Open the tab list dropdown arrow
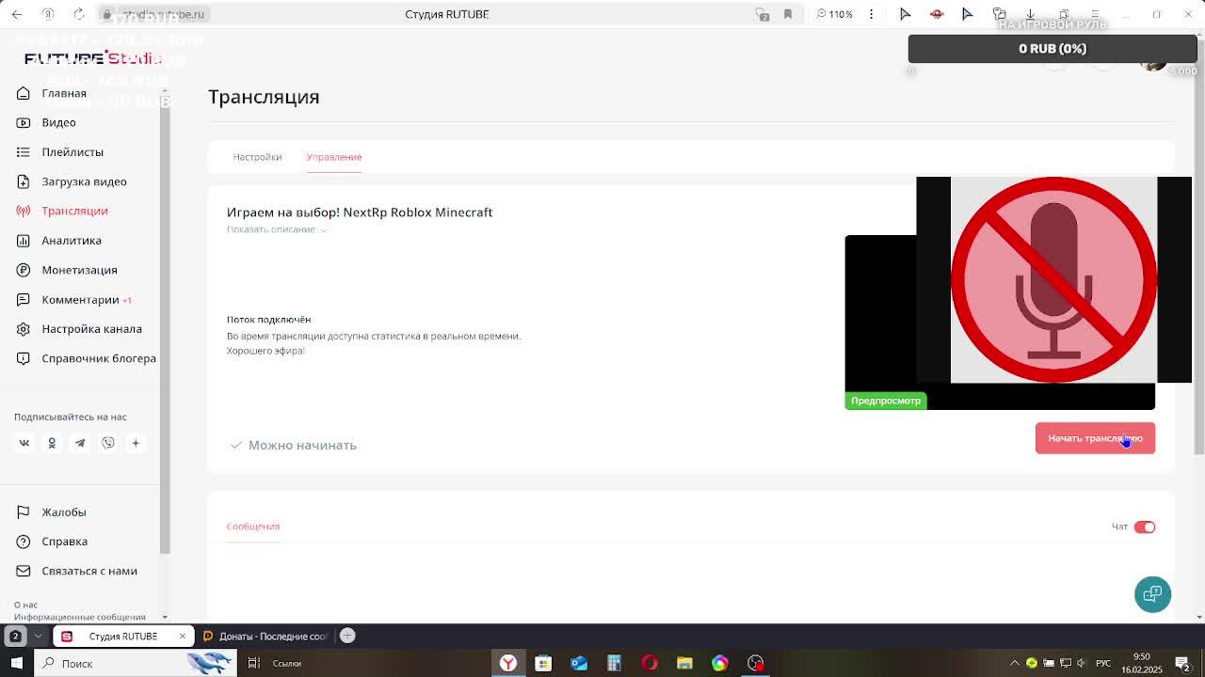This screenshot has width=1205, height=677. click(38, 637)
